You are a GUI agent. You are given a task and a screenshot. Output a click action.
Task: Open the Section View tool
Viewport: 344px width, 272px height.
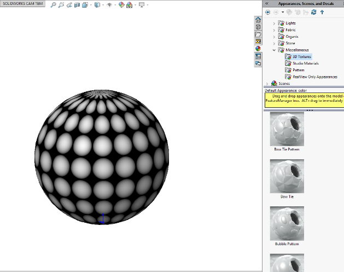coord(78,5)
